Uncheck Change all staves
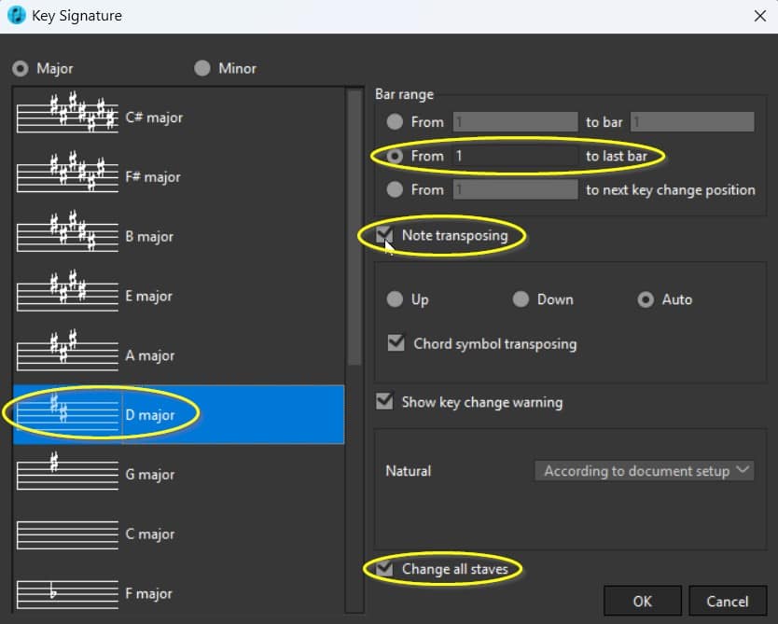Screen dimensions: 778x624 pos(384,569)
